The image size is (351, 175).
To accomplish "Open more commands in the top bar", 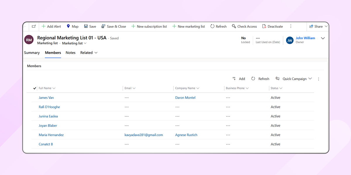I will click(291, 26).
